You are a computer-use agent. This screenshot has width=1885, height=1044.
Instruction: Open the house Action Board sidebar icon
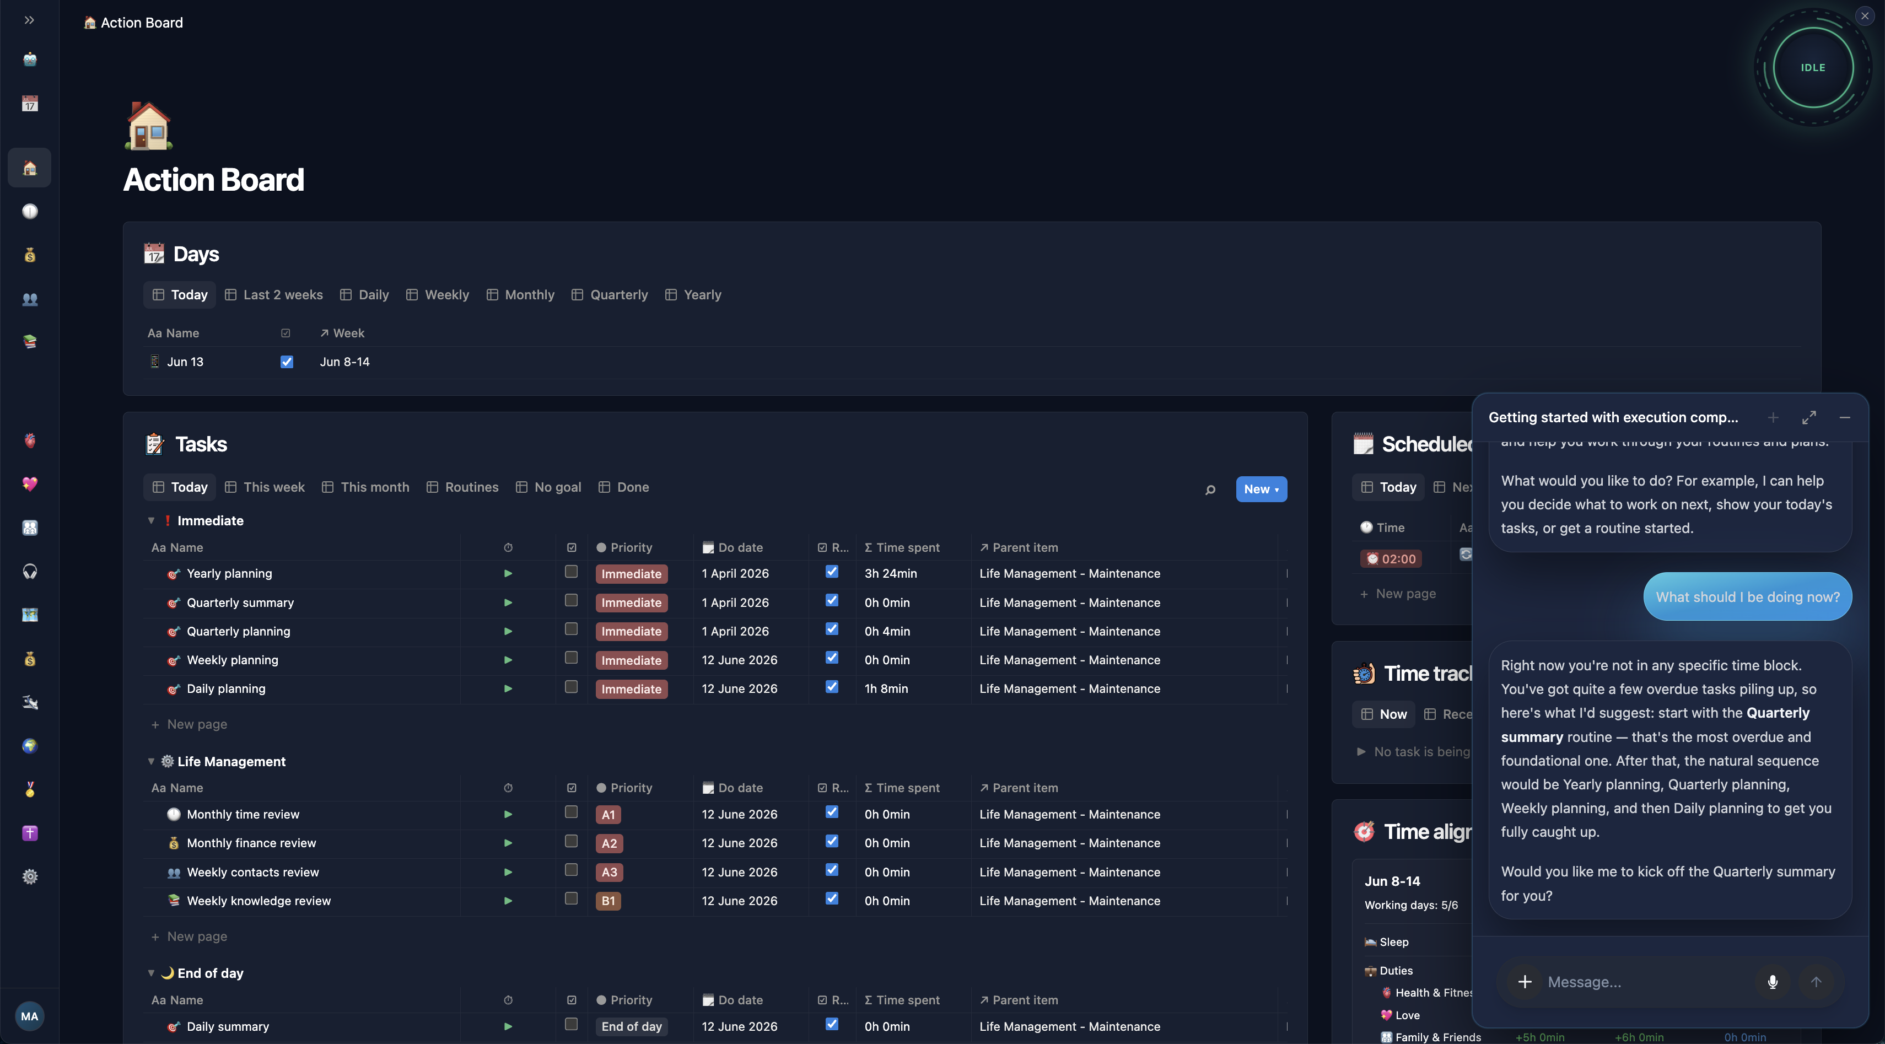(29, 168)
